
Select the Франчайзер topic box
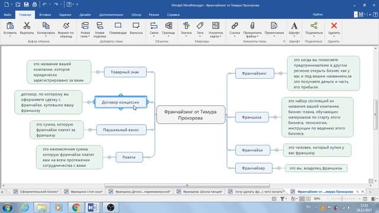coord(253,168)
